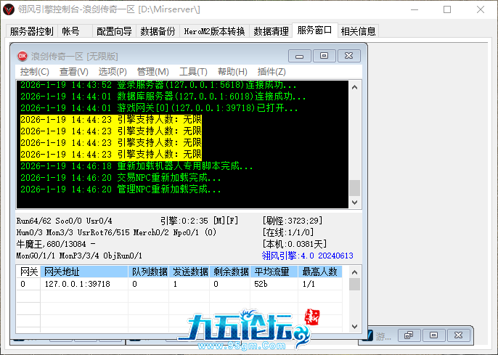
Task: Open the 配置向导 tab
Action: (x=114, y=31)
